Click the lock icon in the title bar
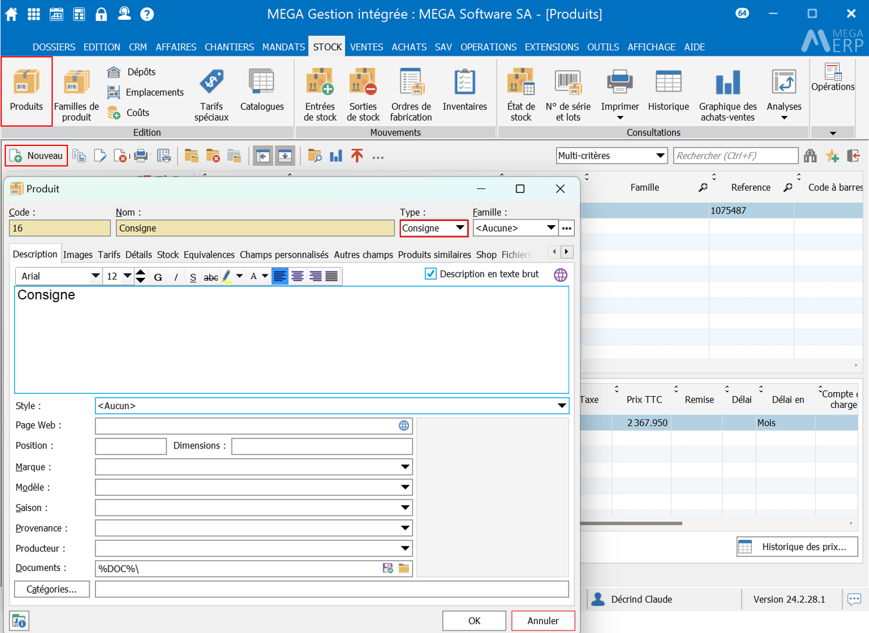This screenshot has height=633, width=869. [101, 14]
